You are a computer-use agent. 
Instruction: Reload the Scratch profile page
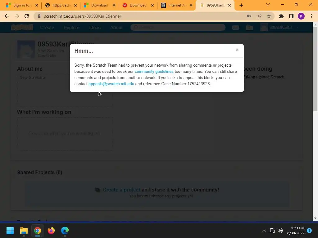click(27, 16)
